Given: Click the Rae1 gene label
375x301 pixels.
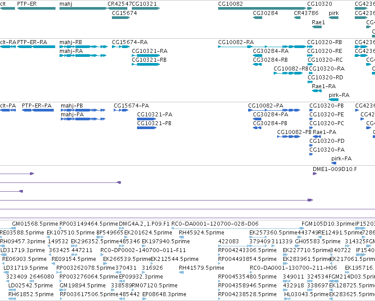Looking at the screenshot, I should click(318, 22).
